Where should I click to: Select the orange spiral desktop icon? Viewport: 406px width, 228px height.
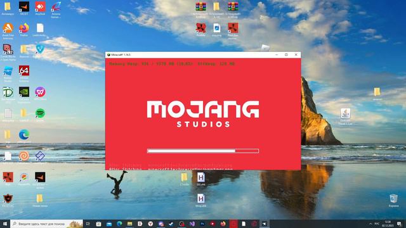coord(24,157)
